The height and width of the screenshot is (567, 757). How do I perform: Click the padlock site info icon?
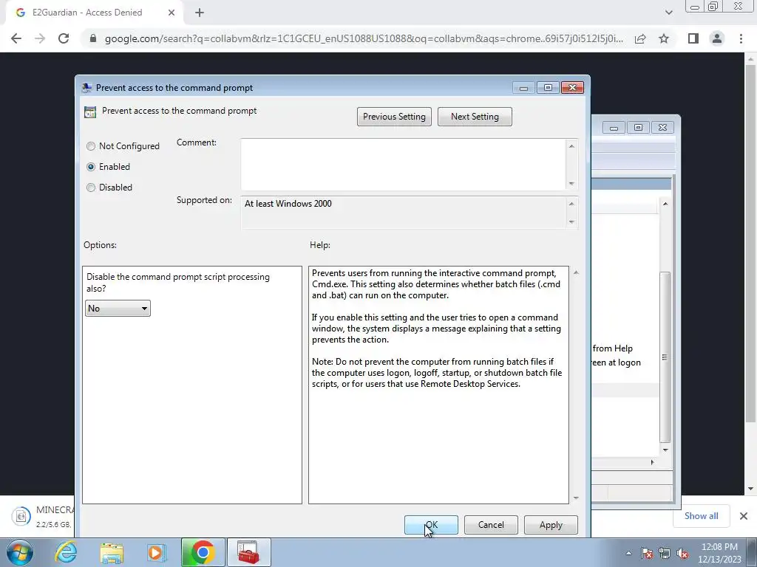tap(93, 38)
